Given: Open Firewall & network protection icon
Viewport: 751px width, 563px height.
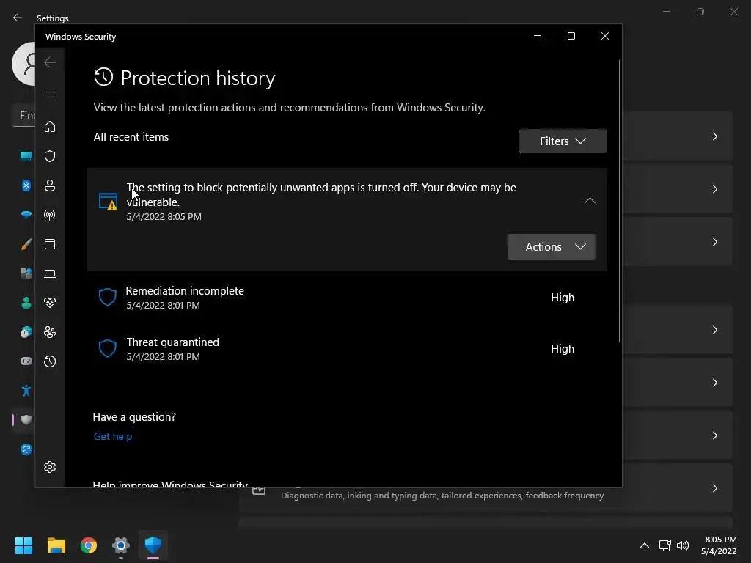Looking at the screenshot, I should (x=50, y=215).
